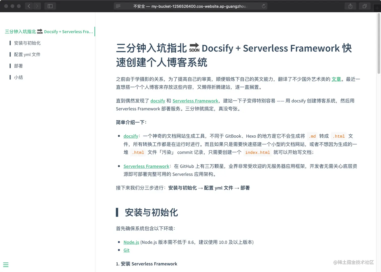This screenshot has width=381, height=272.
Task: Click the 首先确保系统包含以下环境 text
Action: coord(145,228)
